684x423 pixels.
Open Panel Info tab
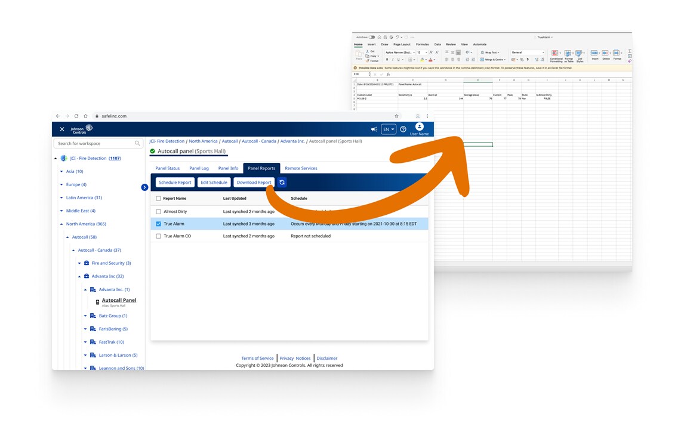click(228, 168)
